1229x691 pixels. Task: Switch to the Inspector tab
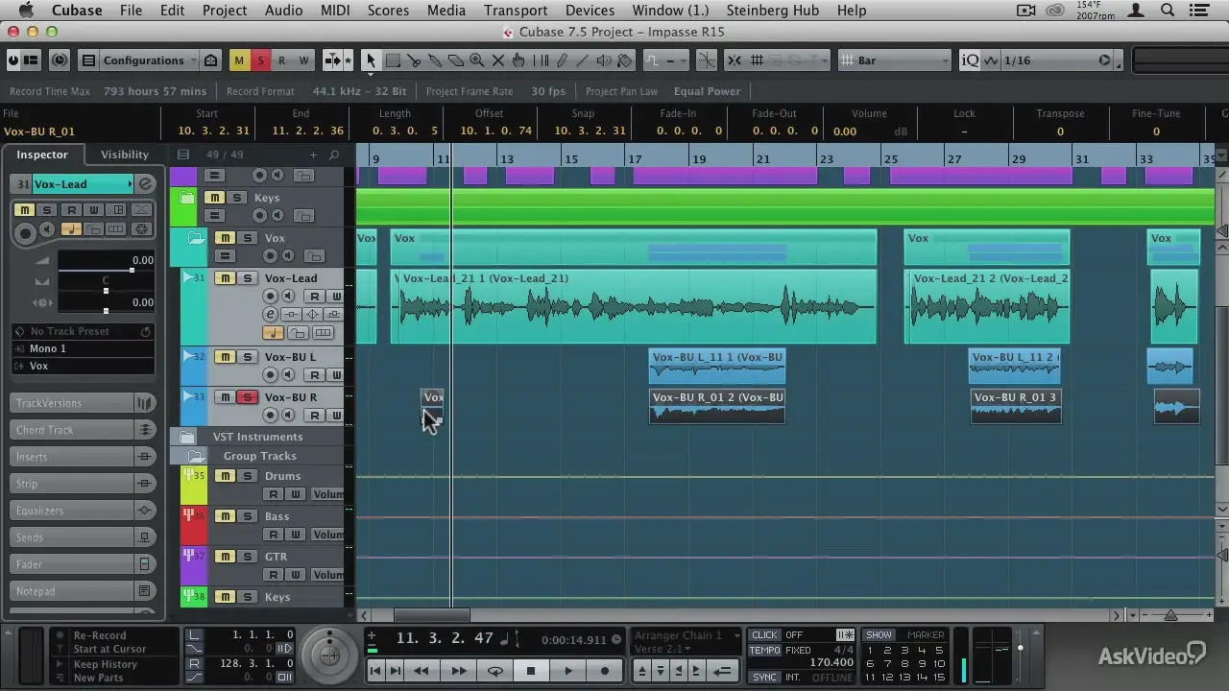[42, 155]
